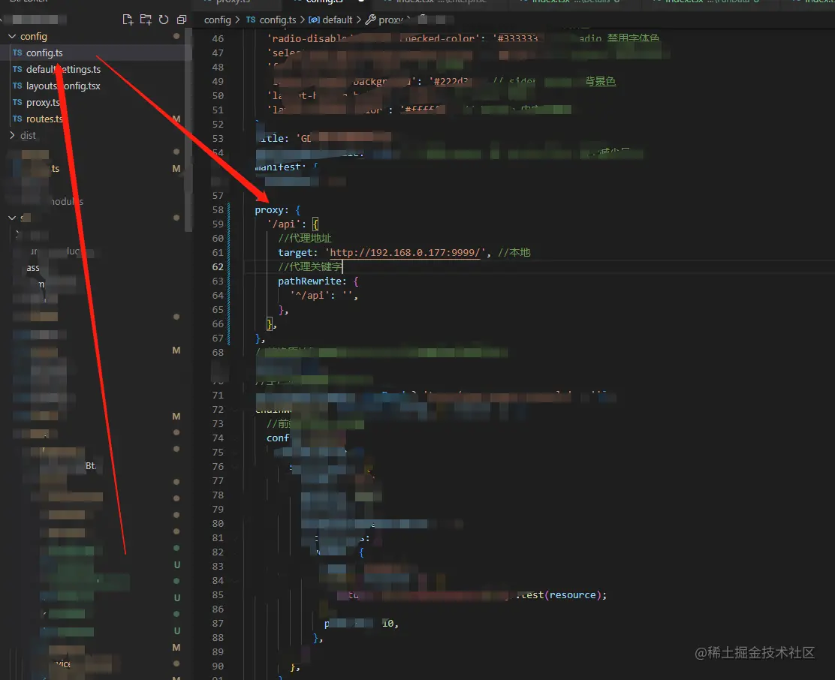Open layouts.config.tsx file
The image size is (835, 680).
[63, 86]
